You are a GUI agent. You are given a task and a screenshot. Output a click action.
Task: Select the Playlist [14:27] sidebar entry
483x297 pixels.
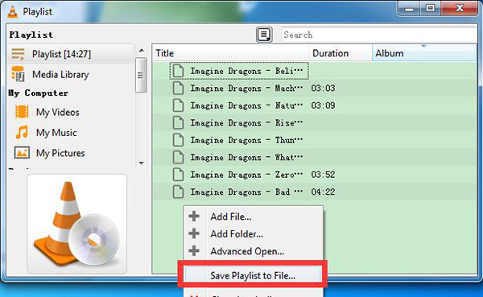pos(70,54)
